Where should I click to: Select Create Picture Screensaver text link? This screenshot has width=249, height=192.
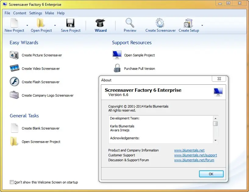tap(42, 55)
